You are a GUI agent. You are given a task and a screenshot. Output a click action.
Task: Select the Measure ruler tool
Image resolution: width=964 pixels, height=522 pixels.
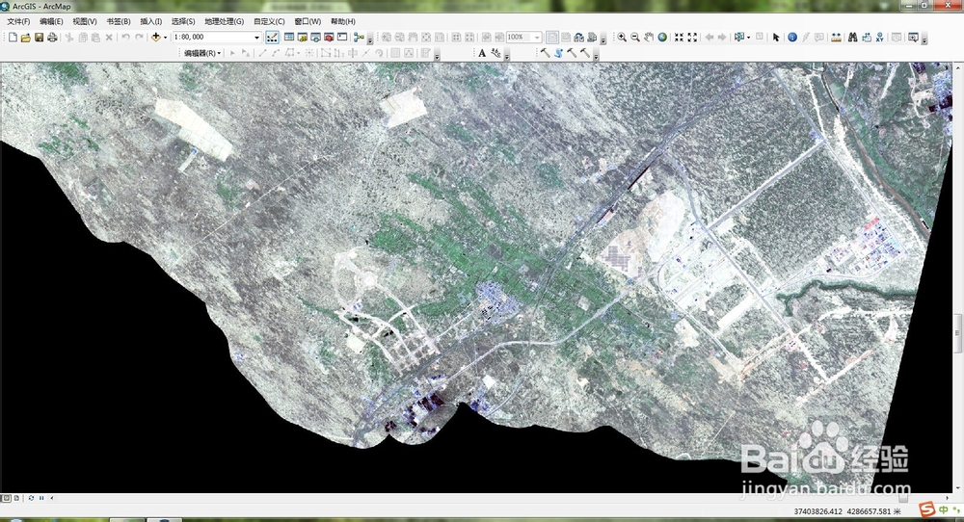[x=836, y=38]
